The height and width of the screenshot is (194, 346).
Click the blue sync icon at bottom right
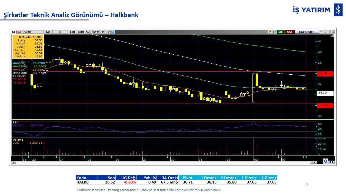(325, 161)
